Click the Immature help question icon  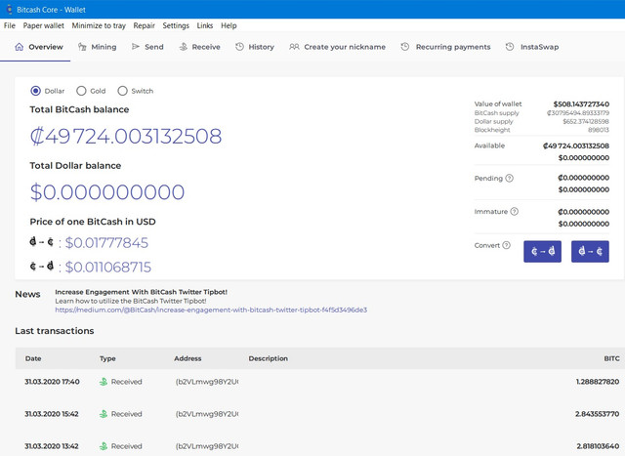(x=515, y=211)
